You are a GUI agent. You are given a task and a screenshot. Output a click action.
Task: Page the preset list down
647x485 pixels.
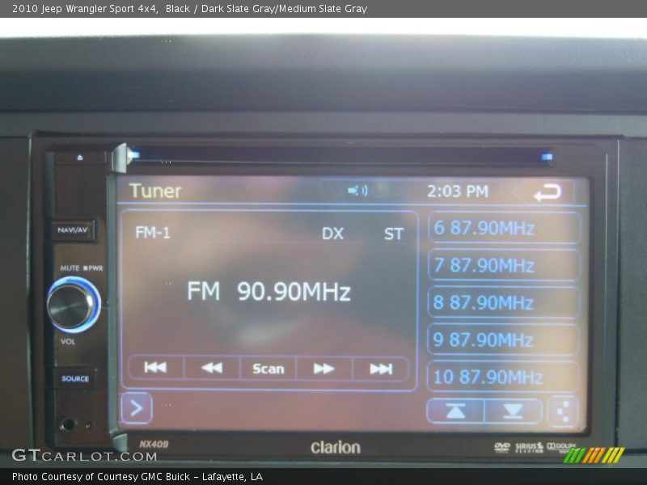click(513, 411)
